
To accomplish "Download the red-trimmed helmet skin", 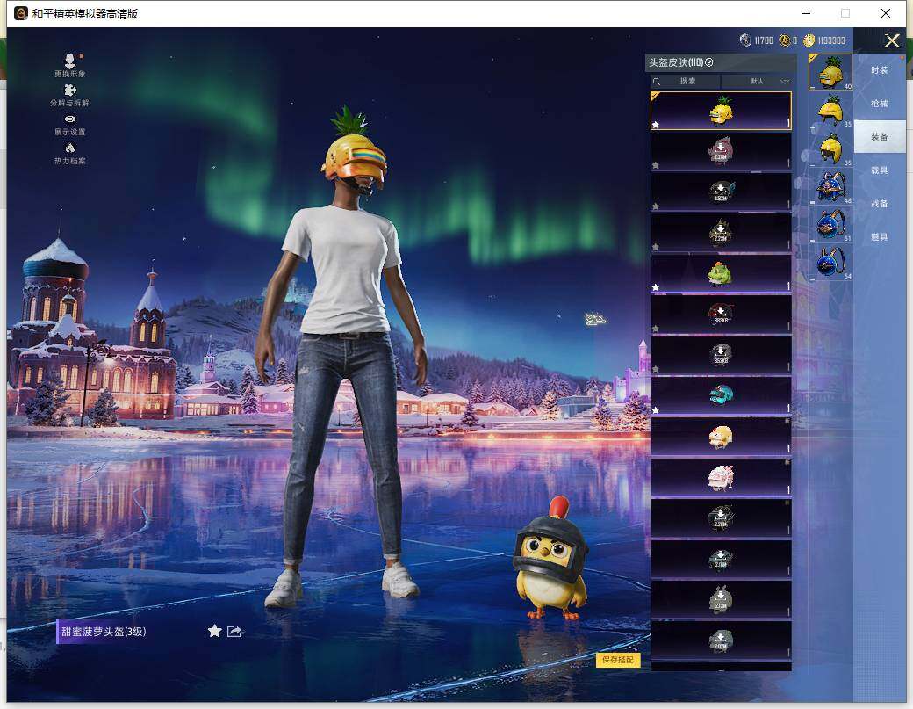I will (x=721, y=314).
